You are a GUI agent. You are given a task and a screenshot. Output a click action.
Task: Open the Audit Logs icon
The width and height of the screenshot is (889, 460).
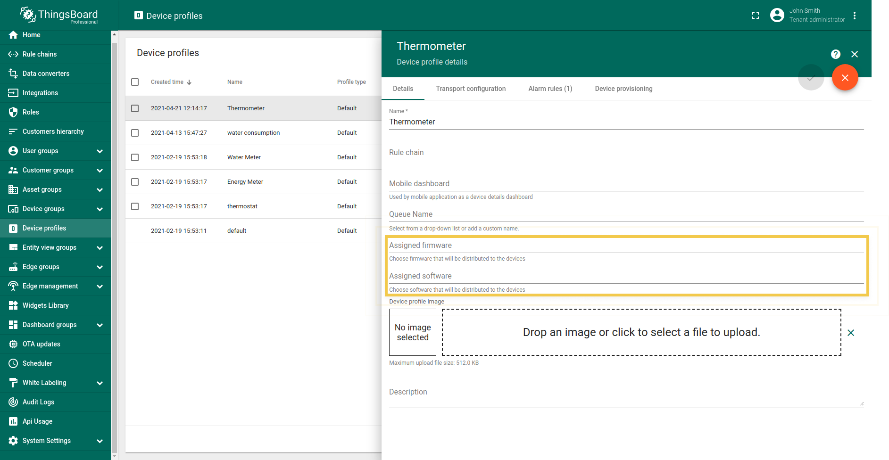[x=13, y=402]
